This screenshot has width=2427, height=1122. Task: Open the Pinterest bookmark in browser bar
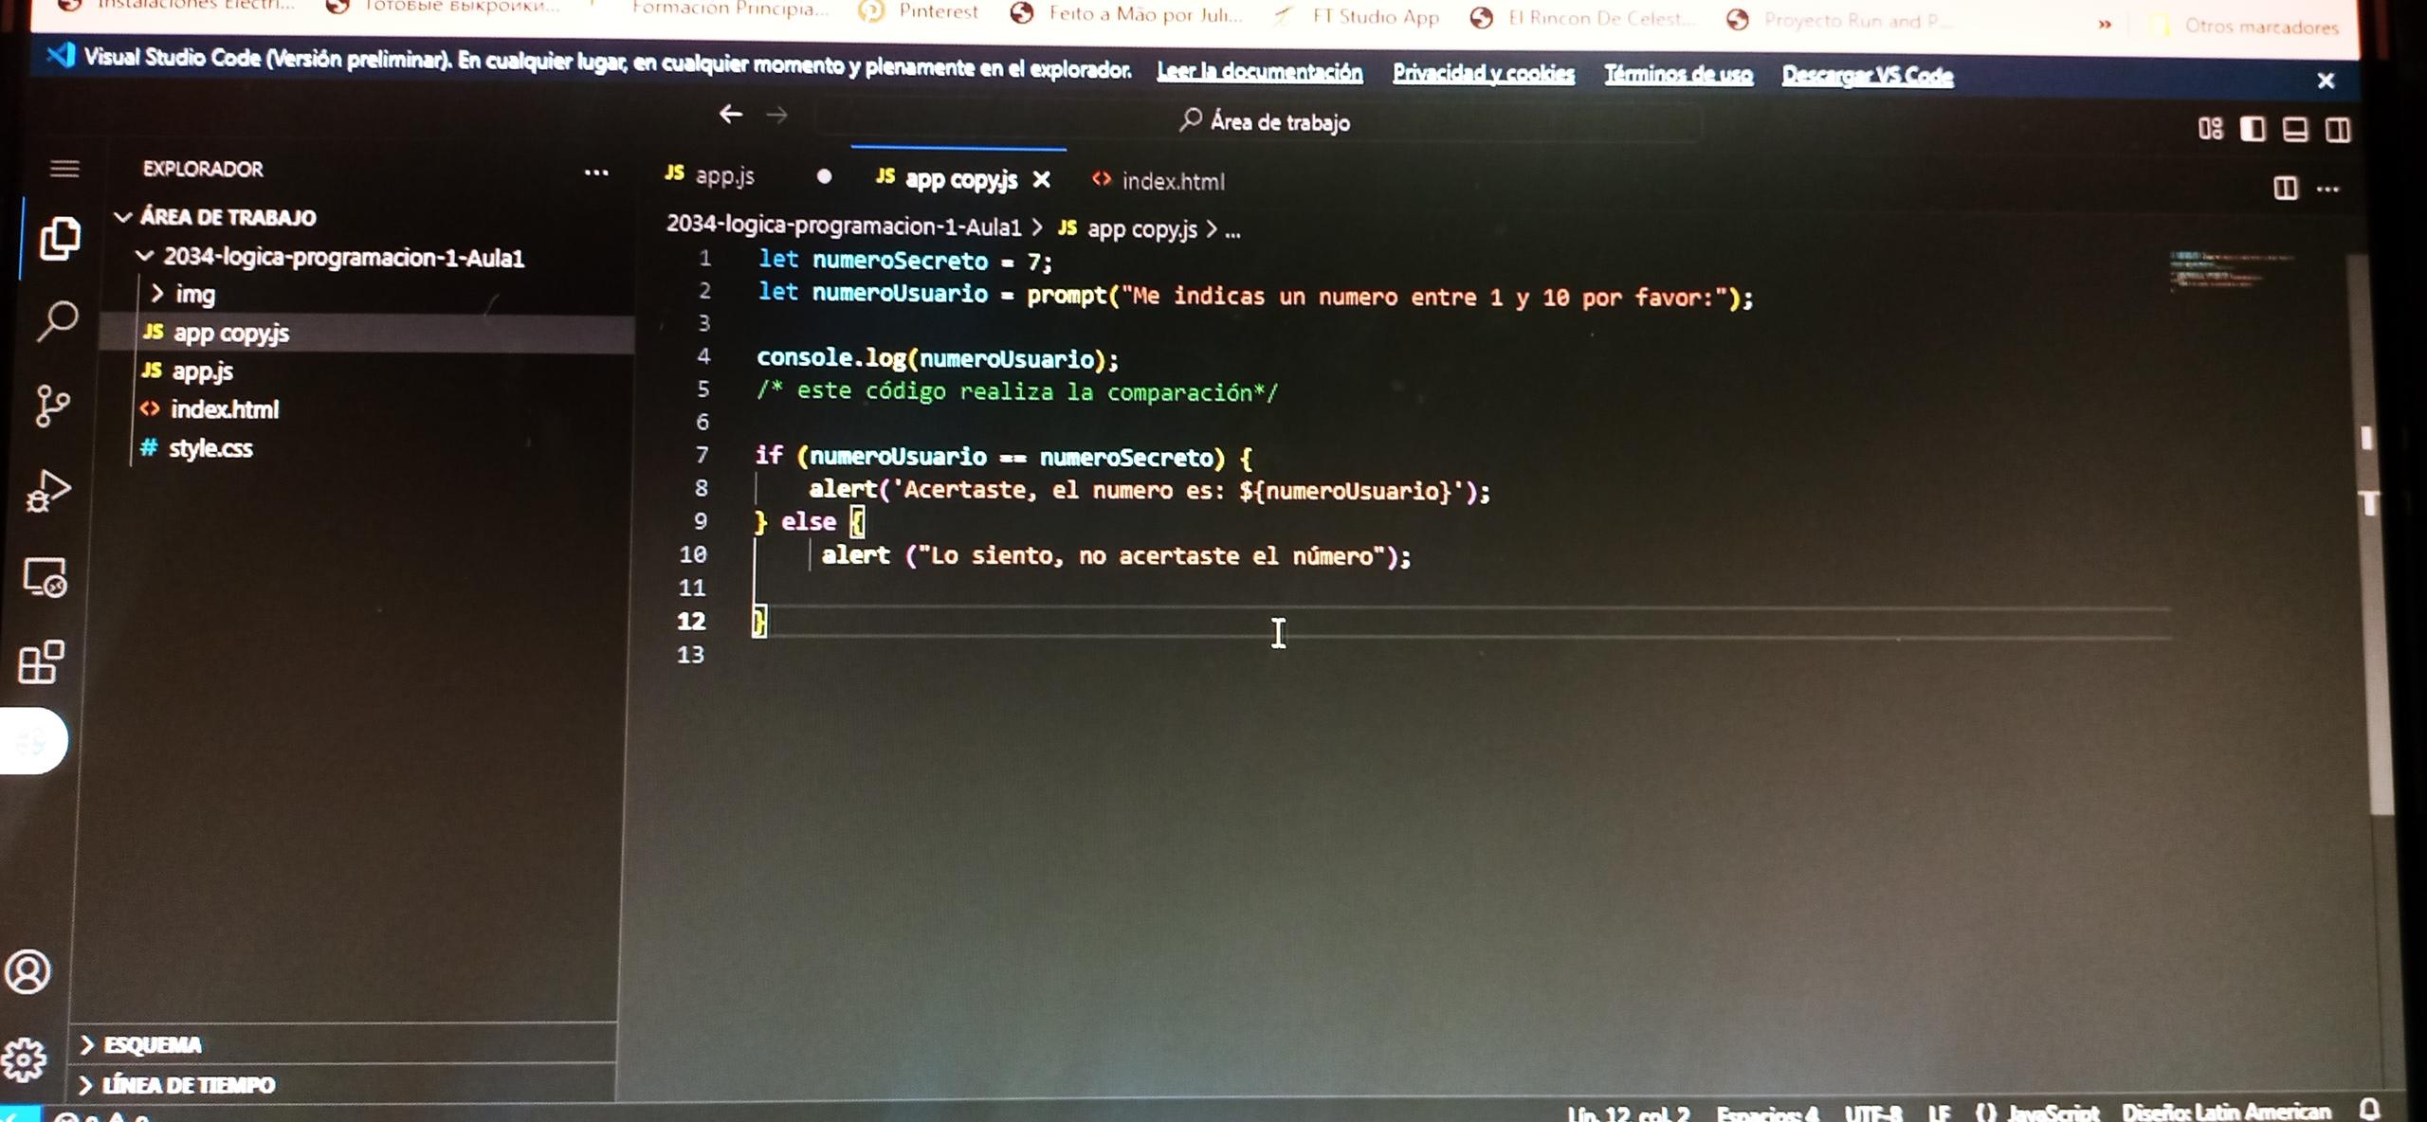coord(919,10)
